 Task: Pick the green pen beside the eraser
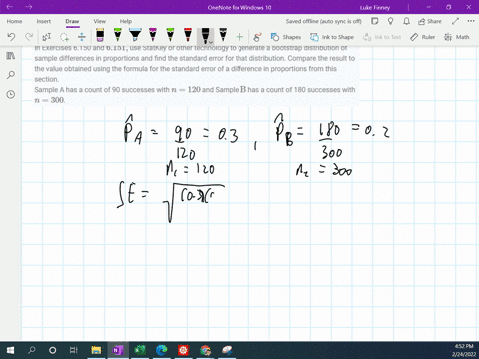click(x=117, y=35)
